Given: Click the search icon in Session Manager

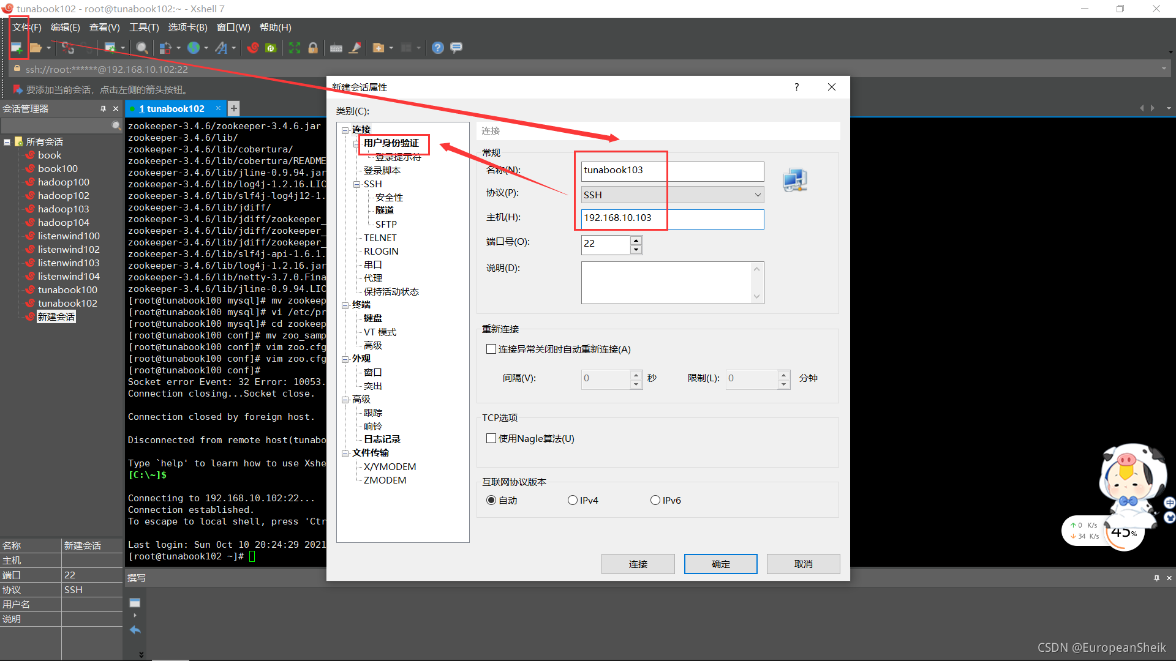Looking at the screenshot, I should tap(116, 125).
